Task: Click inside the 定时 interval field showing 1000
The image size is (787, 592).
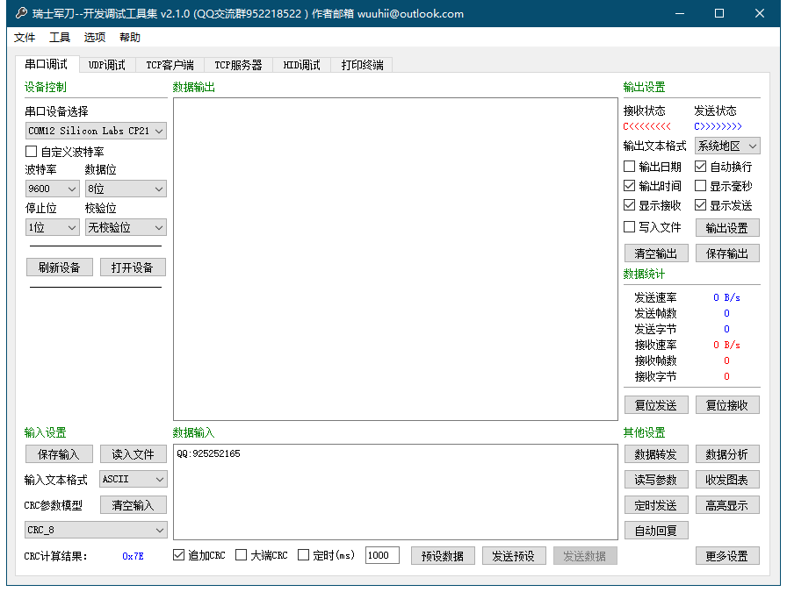Action: pyautogui.click(x=382, y=555)
